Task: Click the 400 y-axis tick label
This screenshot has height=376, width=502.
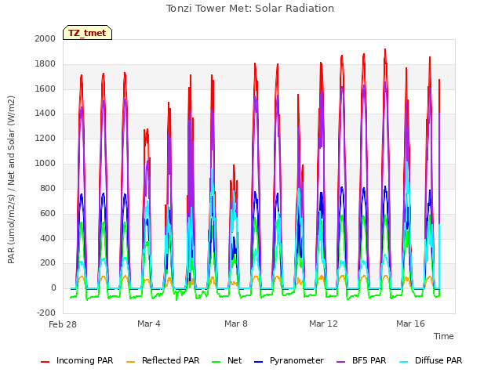Action: [48, 238]
